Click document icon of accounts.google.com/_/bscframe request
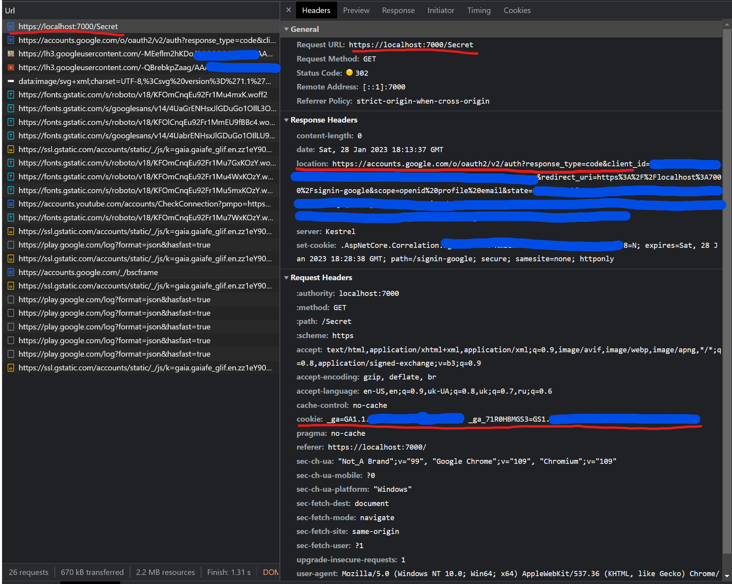This screenshot has width=732, height=584. click(11, 272)
